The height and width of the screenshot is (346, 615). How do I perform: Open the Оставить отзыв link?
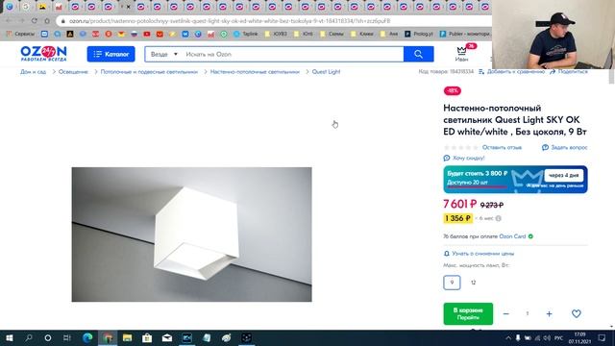pos(502,147)
